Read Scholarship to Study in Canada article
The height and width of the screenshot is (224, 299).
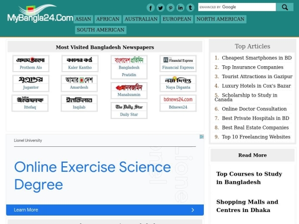point(246,97)
